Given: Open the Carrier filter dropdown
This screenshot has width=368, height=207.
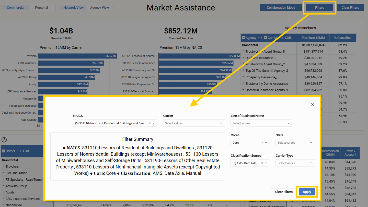Looking at the screenshot, I should pyautogui.click(x=194, y=123).
